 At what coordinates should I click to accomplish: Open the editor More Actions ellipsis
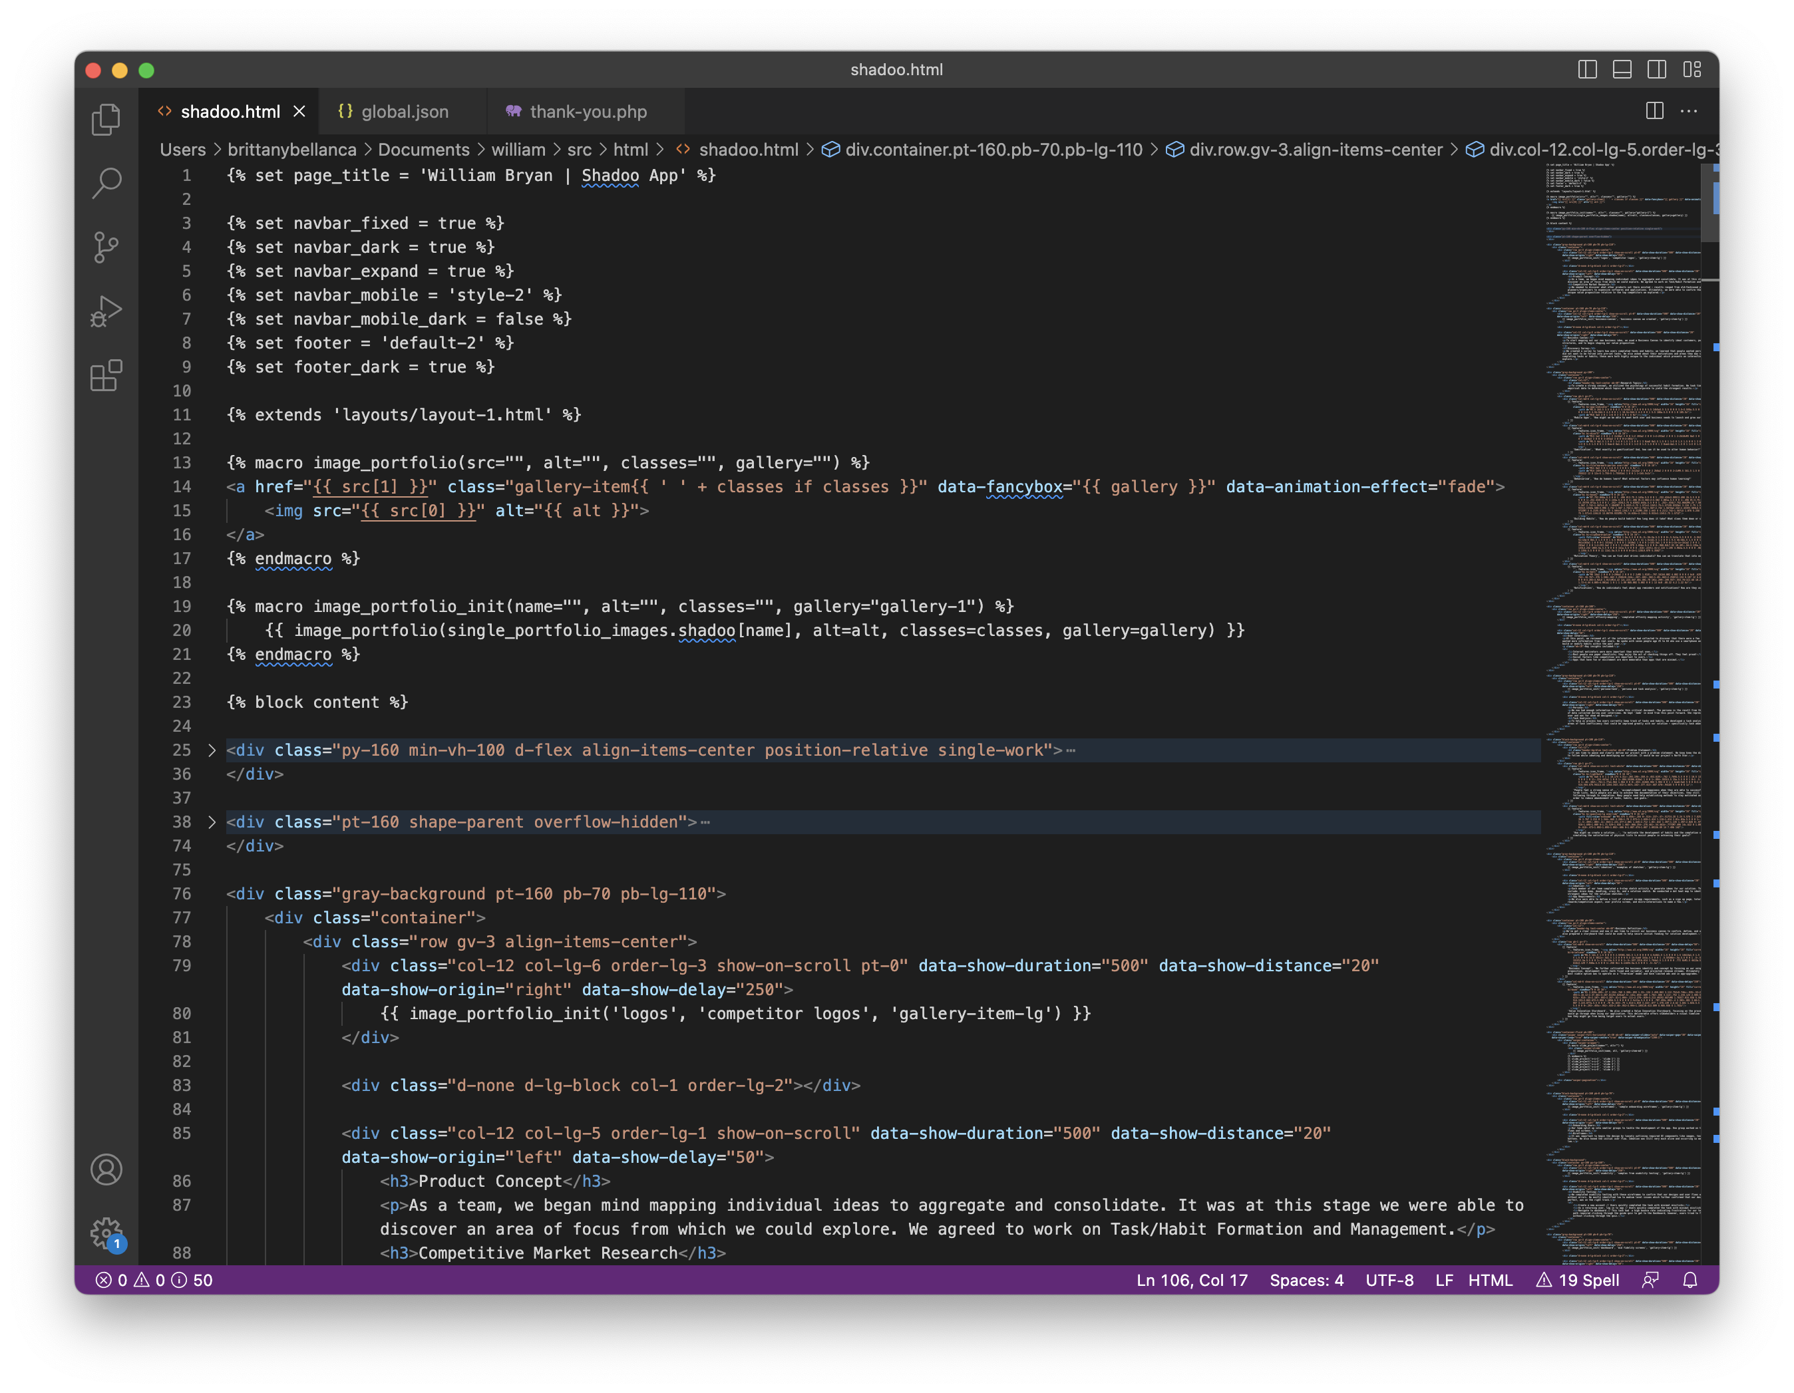[1689, 111]
